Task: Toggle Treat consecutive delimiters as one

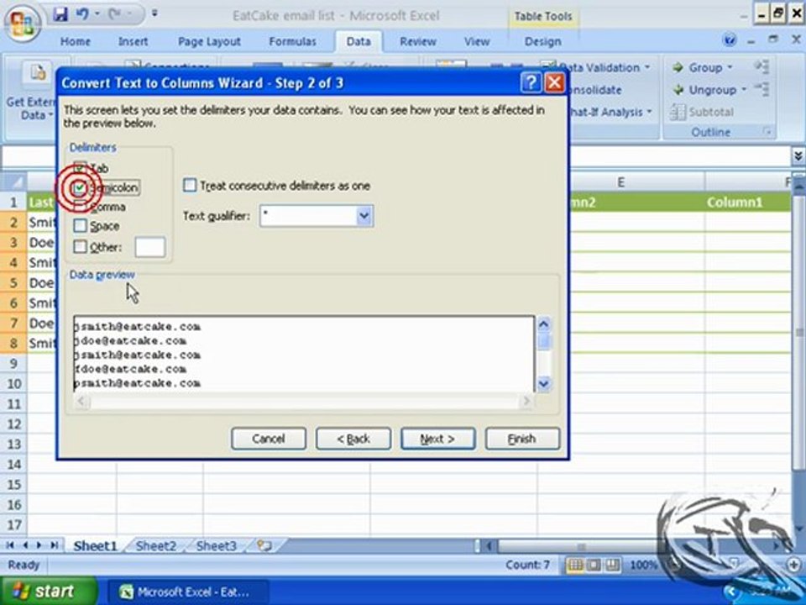Action: 190,185
